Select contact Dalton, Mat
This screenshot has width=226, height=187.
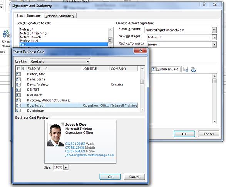(x=77, y=74)
